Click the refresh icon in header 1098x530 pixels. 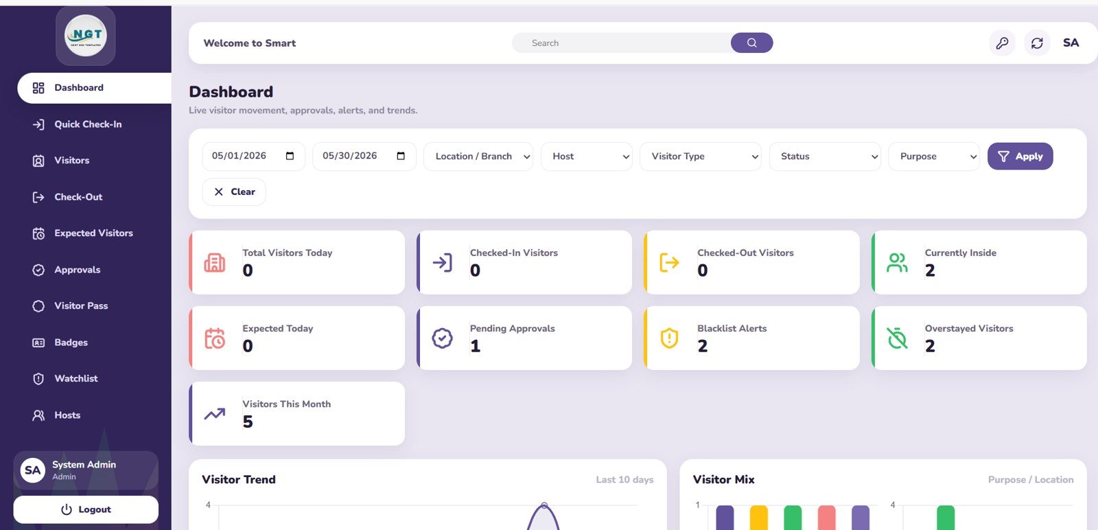[1037, 43]
